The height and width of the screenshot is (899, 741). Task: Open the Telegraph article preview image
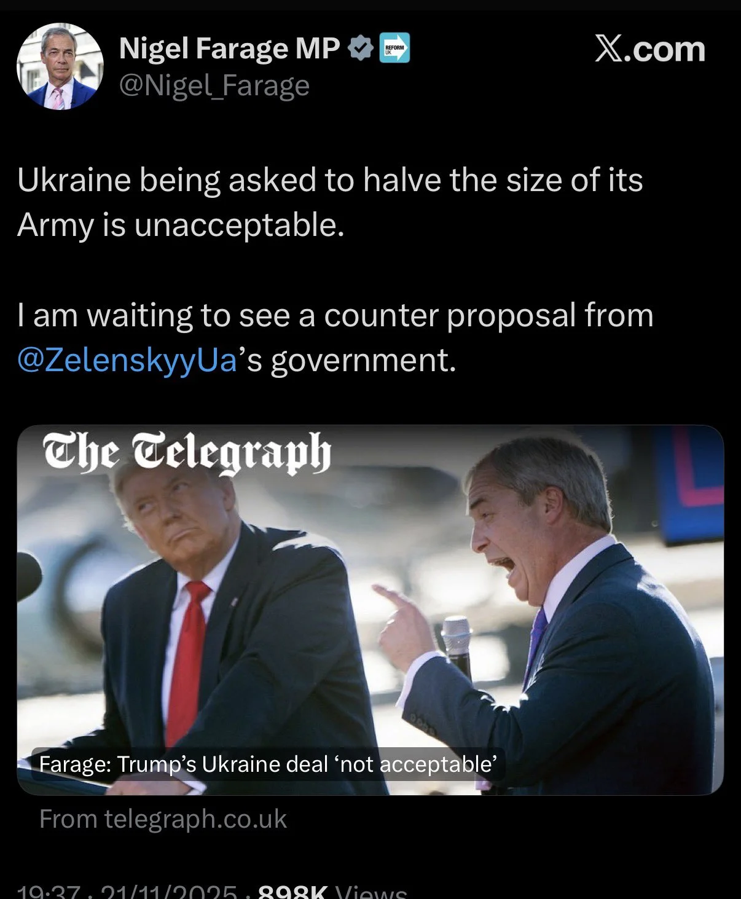pyautogui.click(x=370, y=610)
